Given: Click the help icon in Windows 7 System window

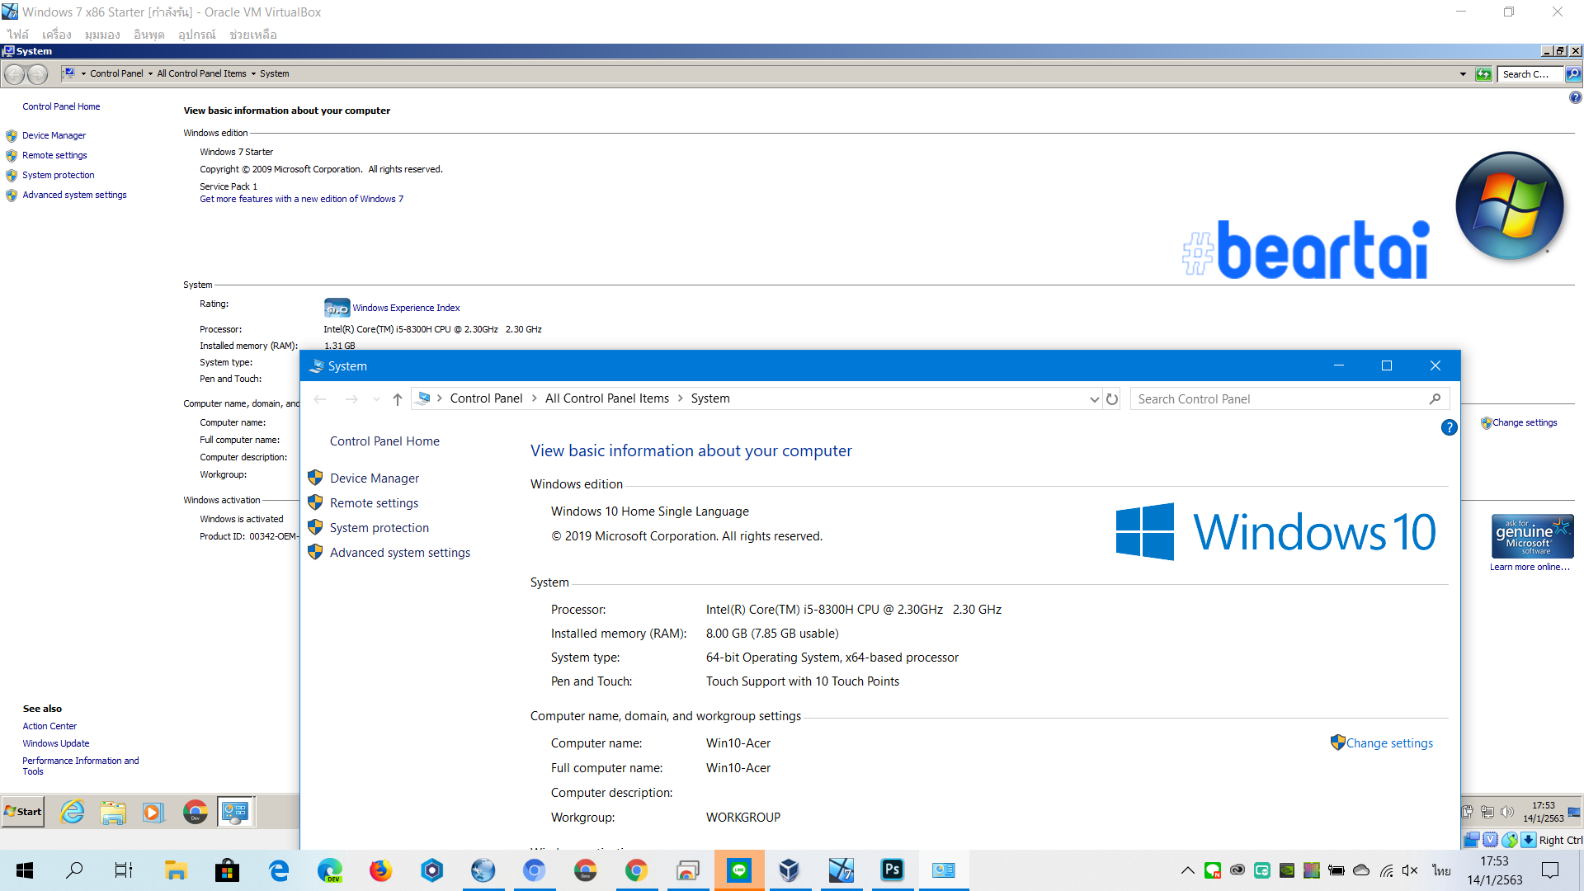Looking at the screenshot, I should tap(1575, 97).
